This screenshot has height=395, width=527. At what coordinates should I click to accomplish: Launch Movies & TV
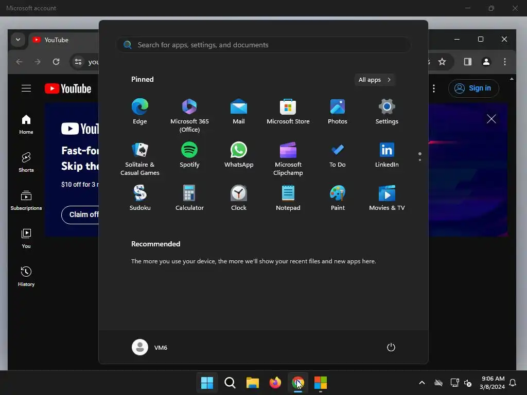[387, 198]
